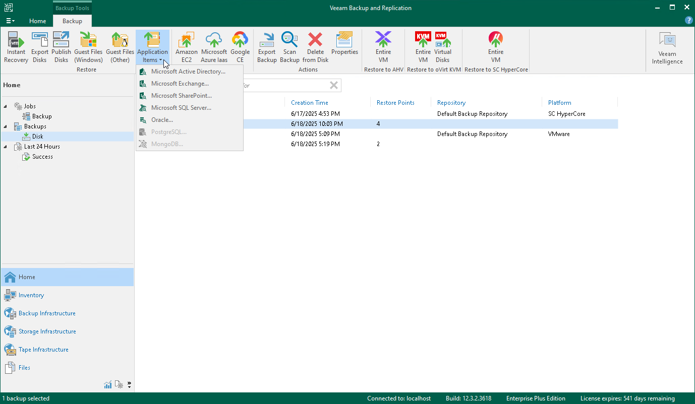Screen dimensions: 695x404
Task: Click into the search input field
Action: click(286, 85)
